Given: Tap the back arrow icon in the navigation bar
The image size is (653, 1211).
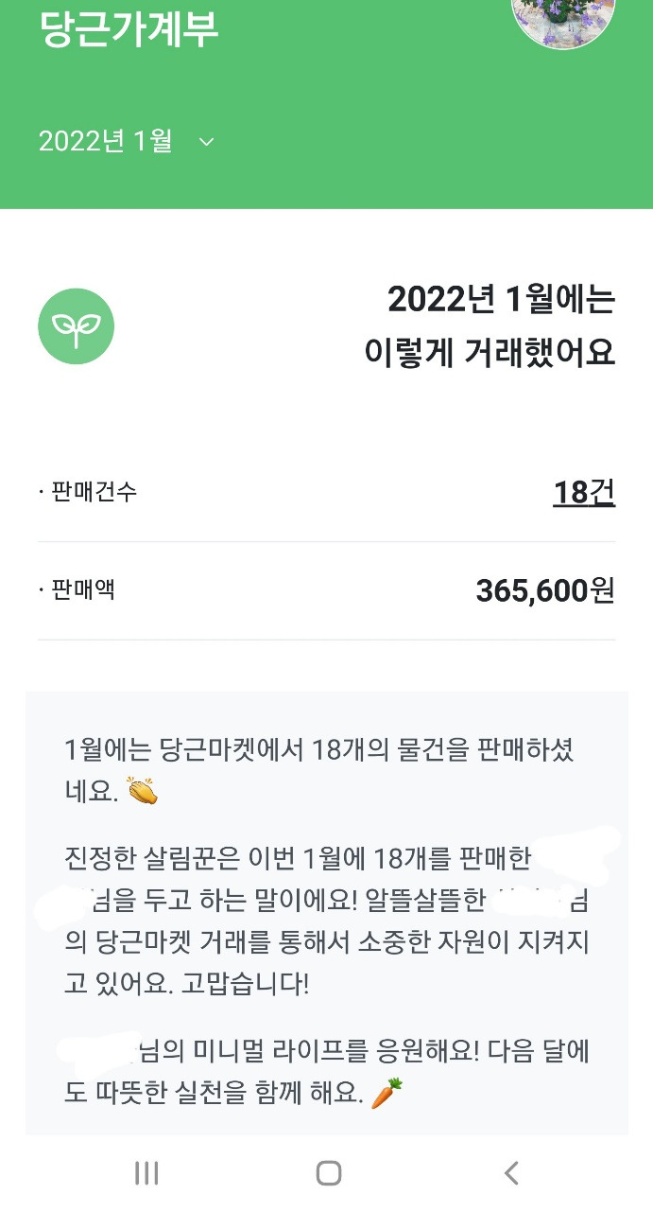Looking at the screenshot, I should (x=509, y=1172).
